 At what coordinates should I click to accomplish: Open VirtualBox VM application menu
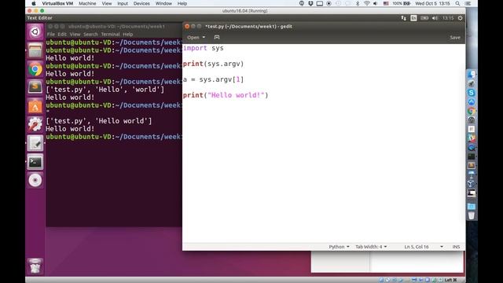pos(57,3)
